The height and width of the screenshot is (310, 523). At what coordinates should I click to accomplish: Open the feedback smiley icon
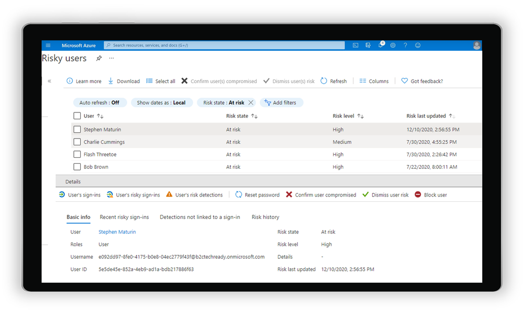click(418, 45)
